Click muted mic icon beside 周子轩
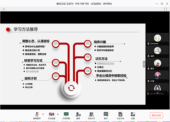Image resolution: width=170 pixels, height=122 pixels. pos(148,94)
